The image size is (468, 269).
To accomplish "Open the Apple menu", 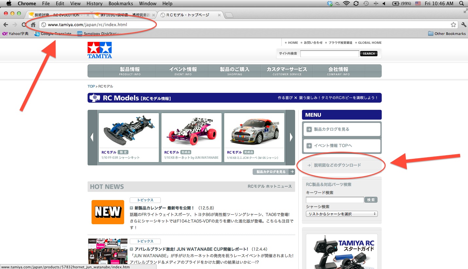I will [9, 4].
